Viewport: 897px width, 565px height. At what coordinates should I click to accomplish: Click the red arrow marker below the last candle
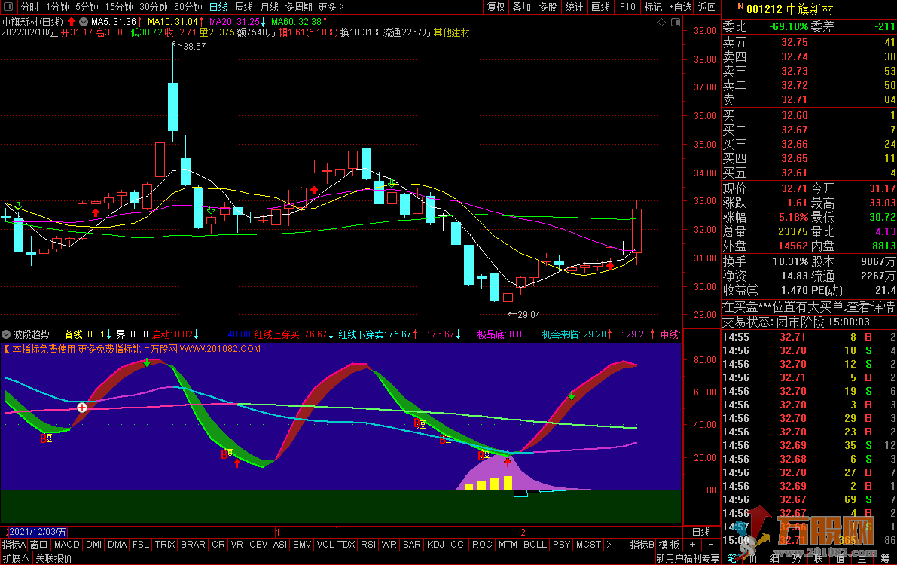pyautogui.click(x=610, y=266)
